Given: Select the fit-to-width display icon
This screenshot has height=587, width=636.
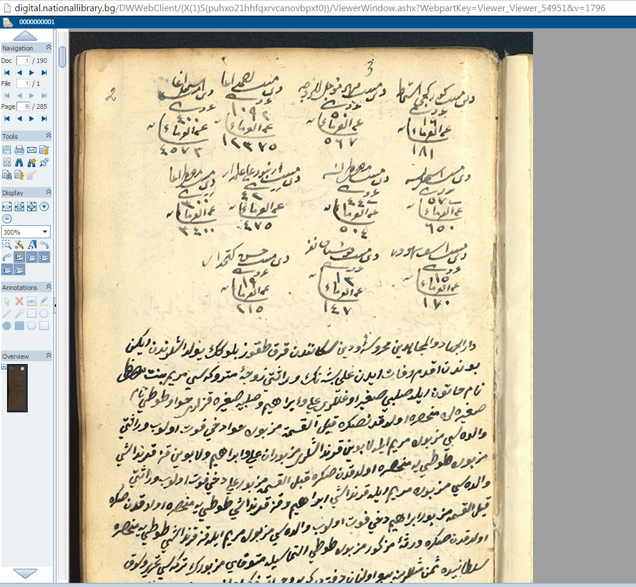Looking at the screenshot, I should tap(7, 206).
